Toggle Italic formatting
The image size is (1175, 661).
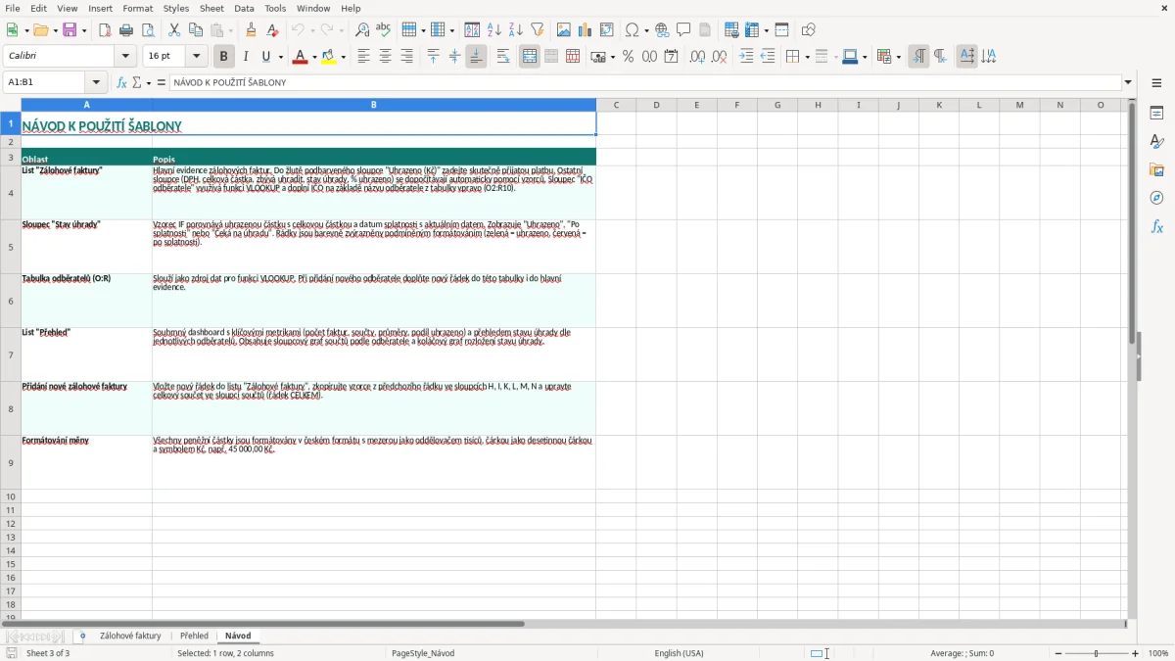pyautogui.click(x=245, y=57)
